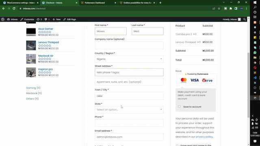Click Email address field
260x146 pixels.
[x=129, y=137]
